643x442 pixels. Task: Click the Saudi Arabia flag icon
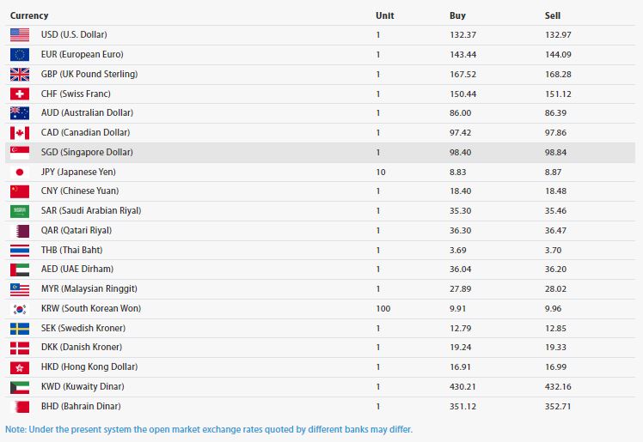click(x=20, y=210)
